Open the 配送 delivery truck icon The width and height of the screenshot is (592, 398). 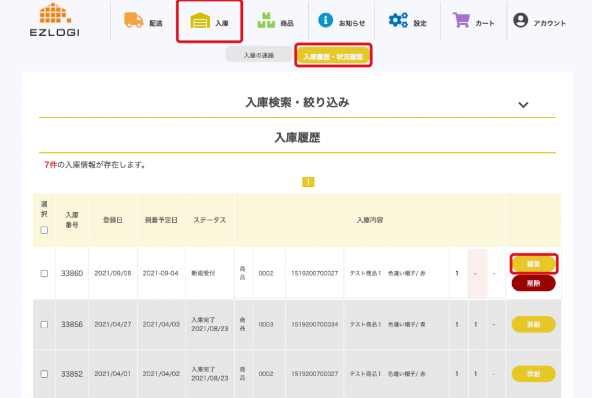[x=134, y=20]
